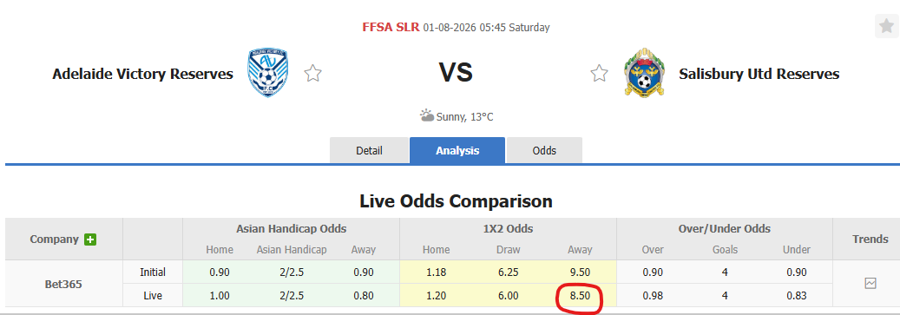Open the Odds tab
Viewport: 900px width, 315px height.
(x=544, y=151)
